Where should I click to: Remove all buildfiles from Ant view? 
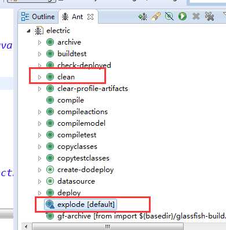(x=210, y=17)
